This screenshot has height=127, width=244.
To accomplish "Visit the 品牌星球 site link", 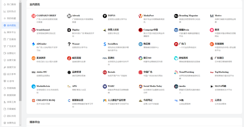I will [77, 72].
